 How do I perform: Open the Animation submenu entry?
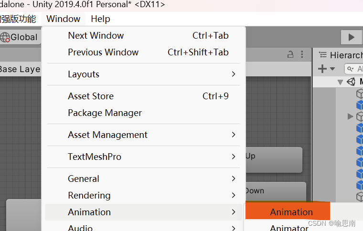[143, 212]
